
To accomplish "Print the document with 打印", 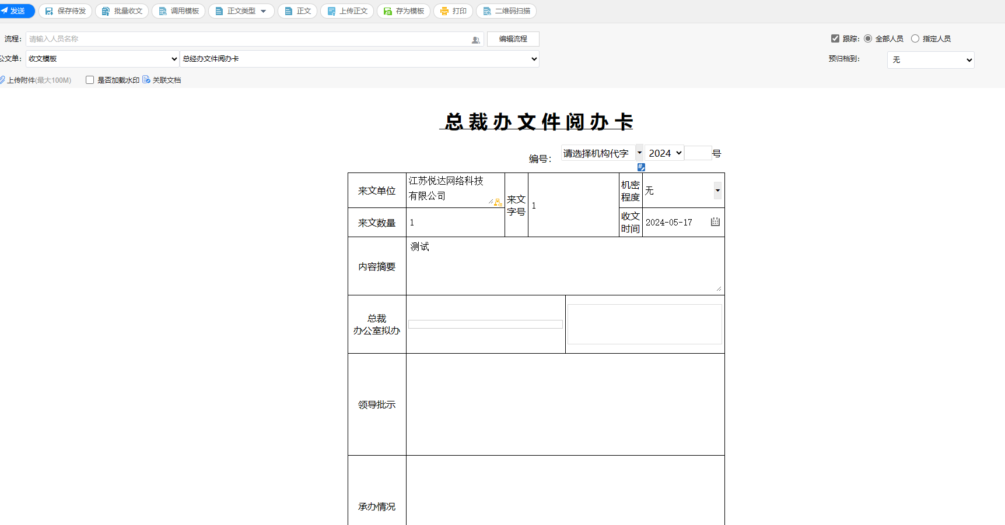I will (453, 11).
